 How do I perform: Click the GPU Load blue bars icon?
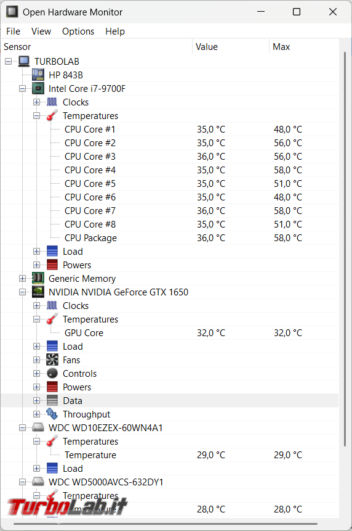click(52, 346)
